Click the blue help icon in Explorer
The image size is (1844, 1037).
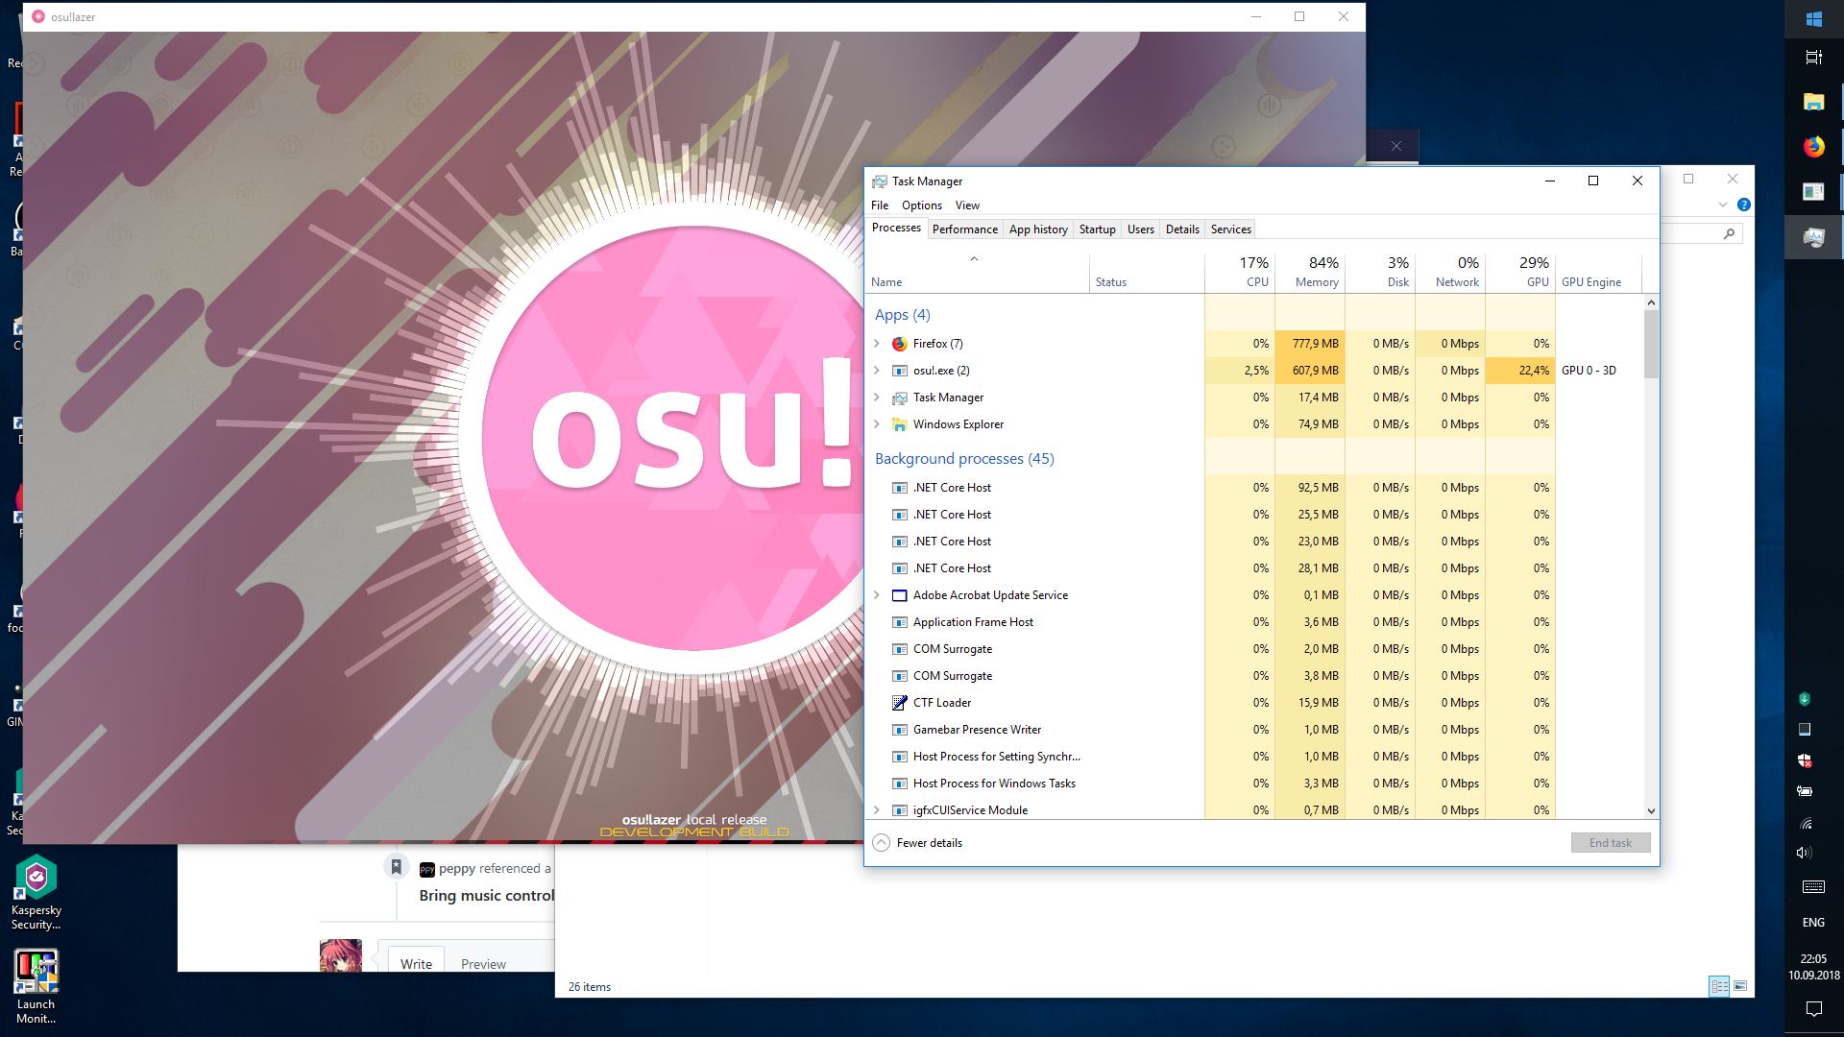[x=1744, y=205]
